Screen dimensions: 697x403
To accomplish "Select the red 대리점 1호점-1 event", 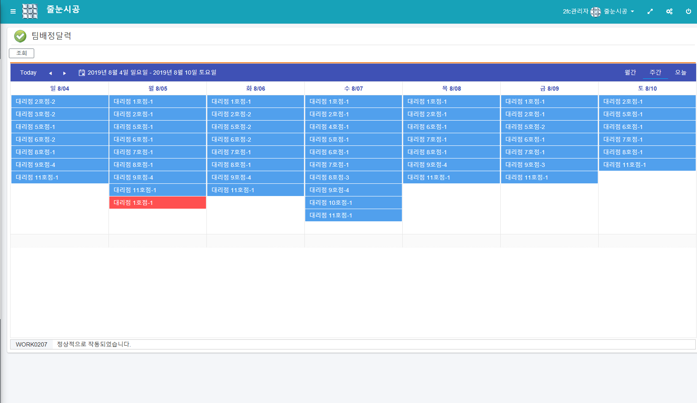I will click(157, 203).
